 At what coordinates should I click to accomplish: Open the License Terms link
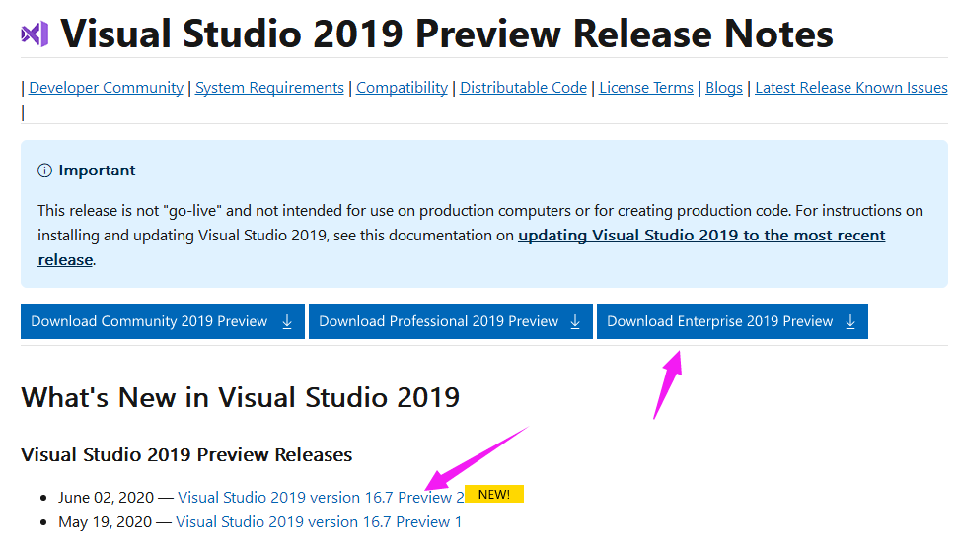point(646,88)
